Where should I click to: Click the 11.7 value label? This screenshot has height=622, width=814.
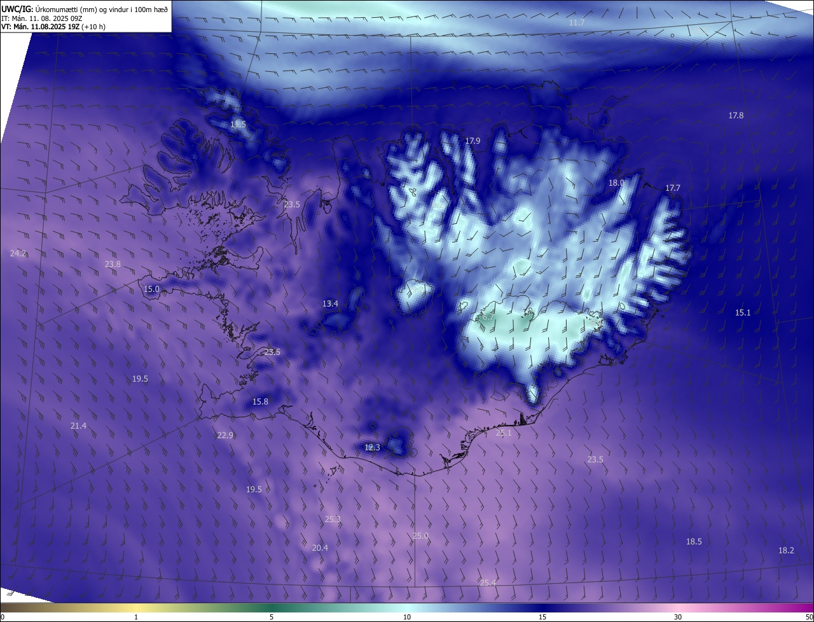(x=576, y=23)
